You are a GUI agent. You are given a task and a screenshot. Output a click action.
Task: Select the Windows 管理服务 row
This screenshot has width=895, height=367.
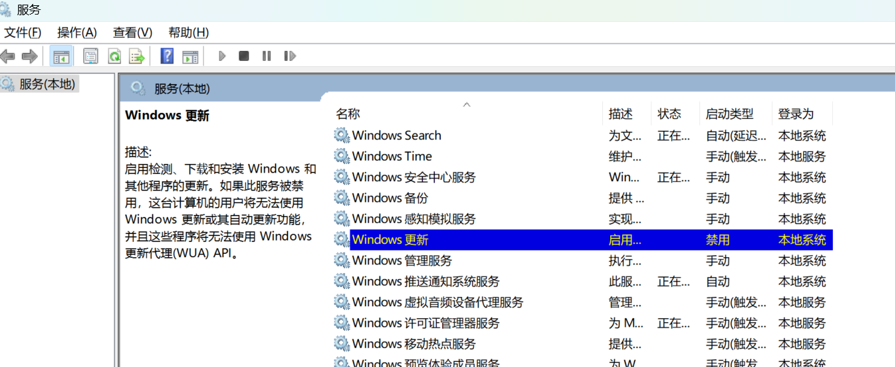tap(582, 261)
